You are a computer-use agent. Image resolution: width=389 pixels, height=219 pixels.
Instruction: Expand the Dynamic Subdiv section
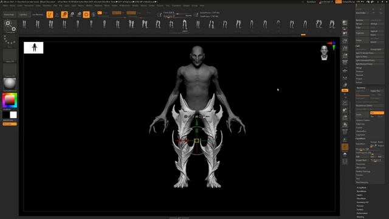point(363,120)
